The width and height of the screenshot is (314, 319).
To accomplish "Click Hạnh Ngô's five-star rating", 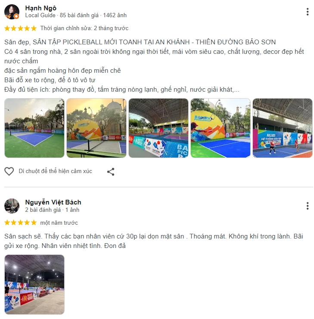I will (20, 28).
